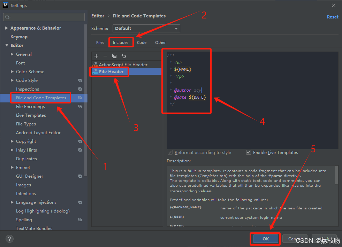Switch to the Other tab
Screen dimensions: 342x247
coord(160,43)
